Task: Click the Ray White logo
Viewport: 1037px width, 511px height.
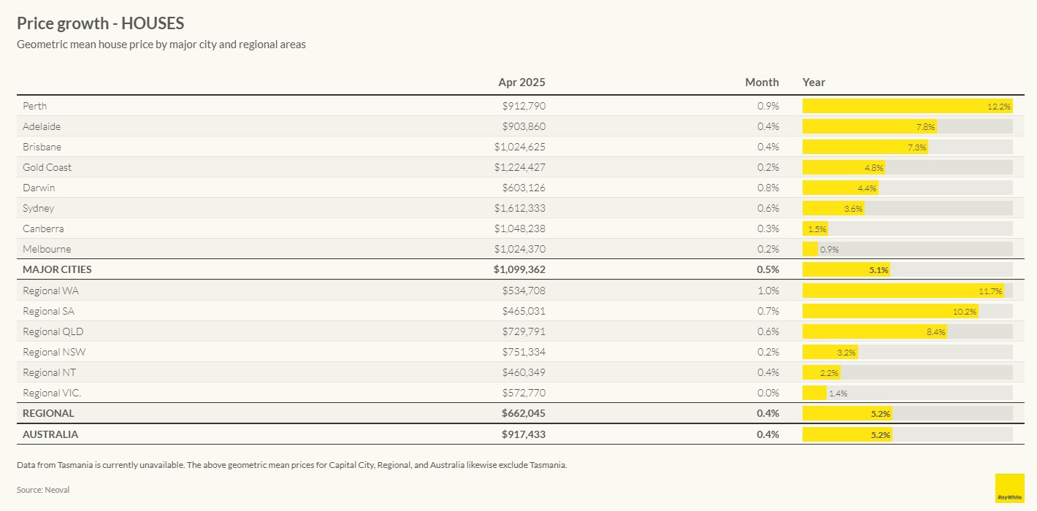Action: (x=1009, y=488)
